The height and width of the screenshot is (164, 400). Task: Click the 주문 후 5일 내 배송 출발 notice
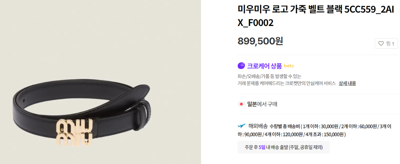(x=284, y=147)
